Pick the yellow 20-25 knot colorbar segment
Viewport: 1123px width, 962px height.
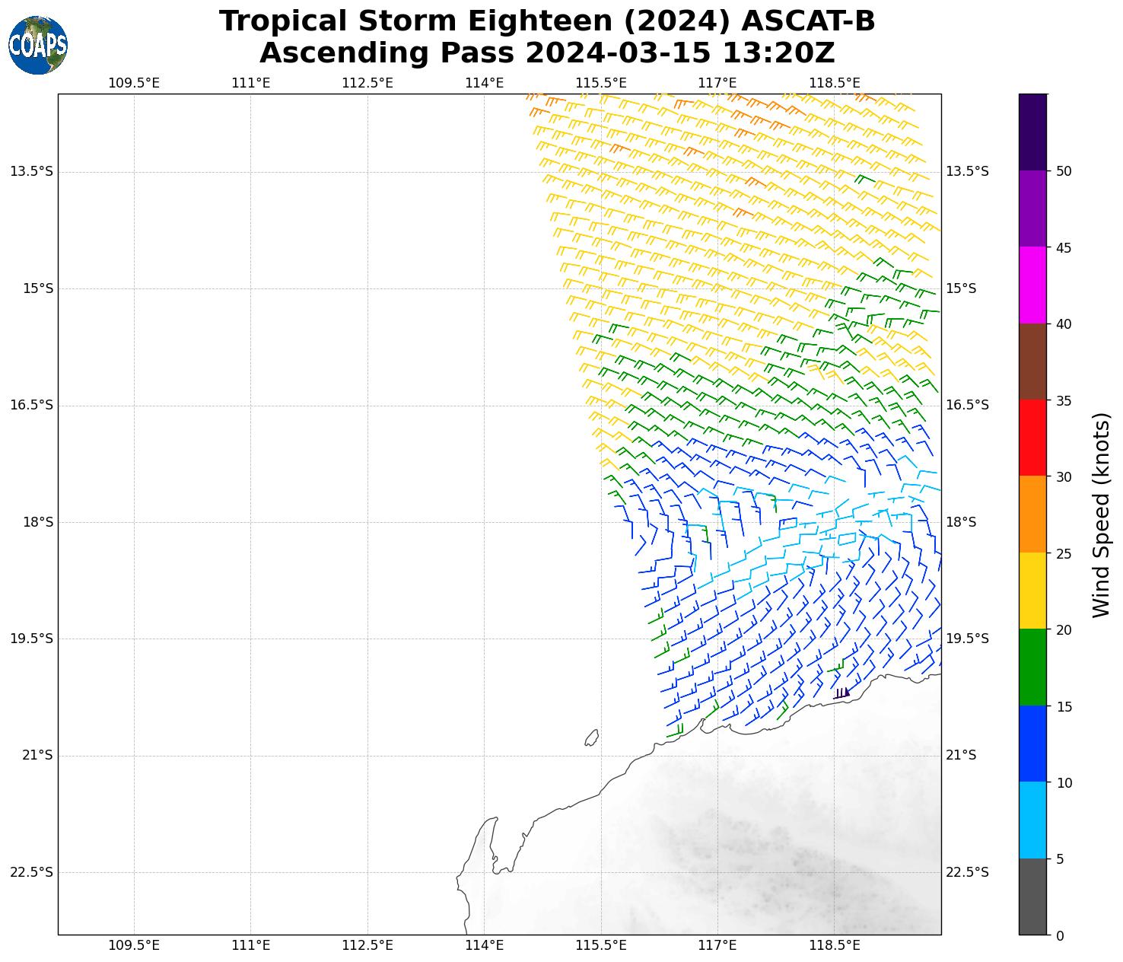click(x=1032, y=591)
